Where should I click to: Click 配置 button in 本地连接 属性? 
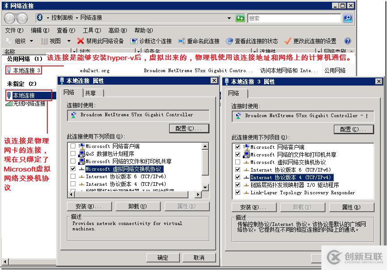point(189,128)
